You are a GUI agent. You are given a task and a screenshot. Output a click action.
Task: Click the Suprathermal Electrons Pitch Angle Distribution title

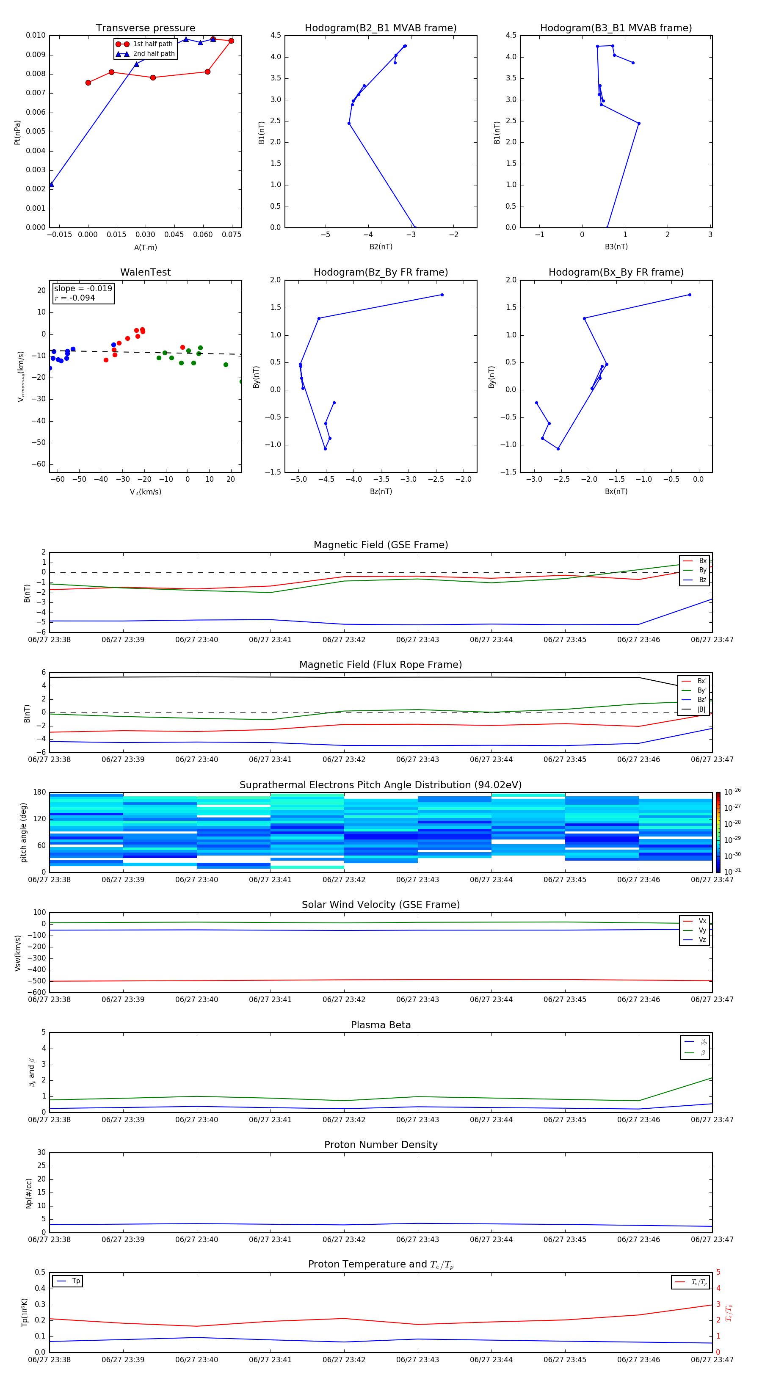pyautogui.click(x=380, y=785)
